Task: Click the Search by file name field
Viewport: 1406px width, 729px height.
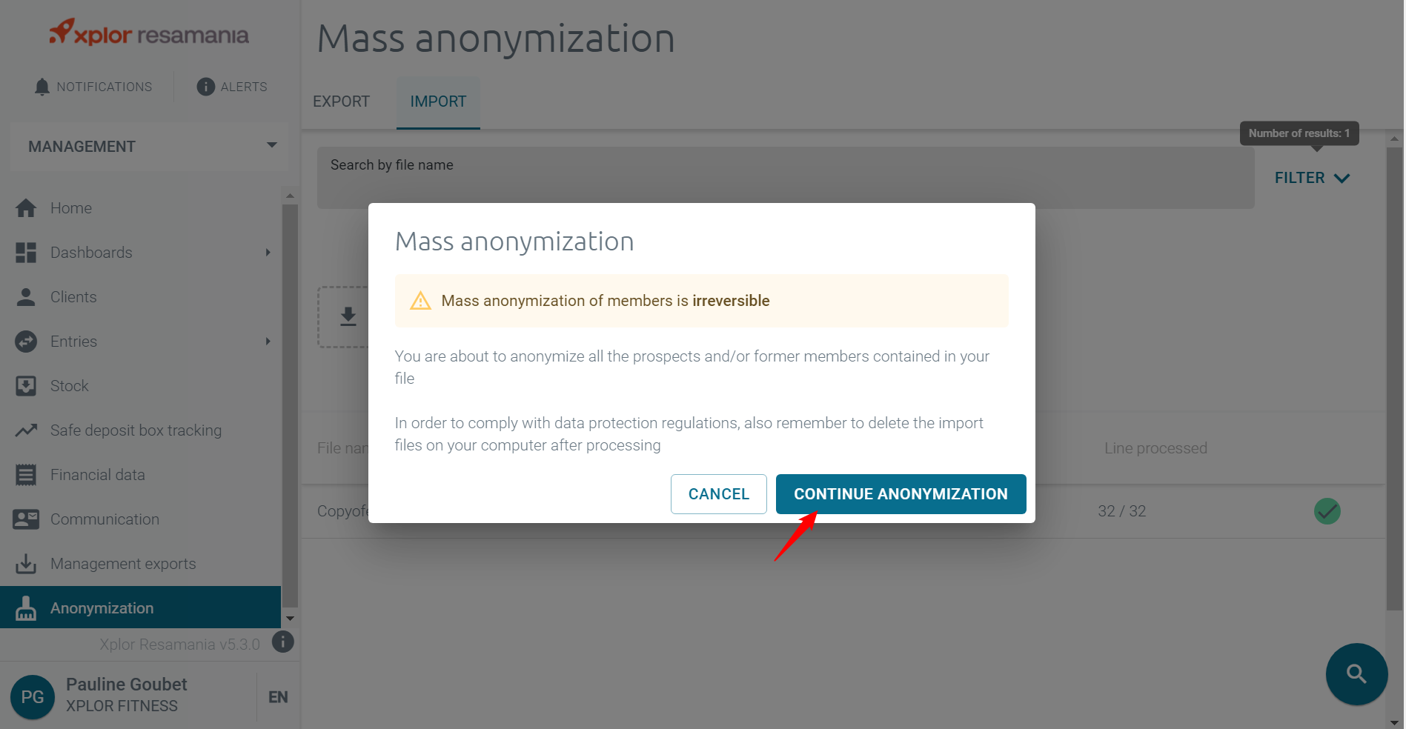Action: coord(786,177)
